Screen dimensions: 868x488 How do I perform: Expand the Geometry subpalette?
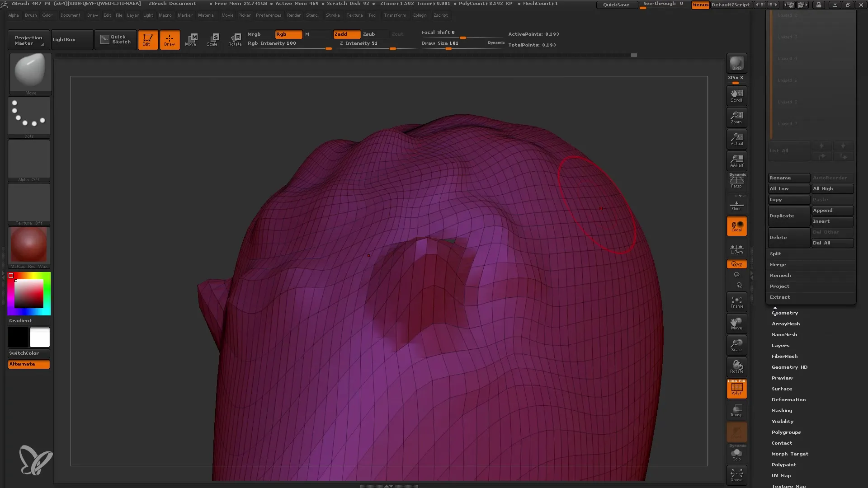[x=784, y=312]
